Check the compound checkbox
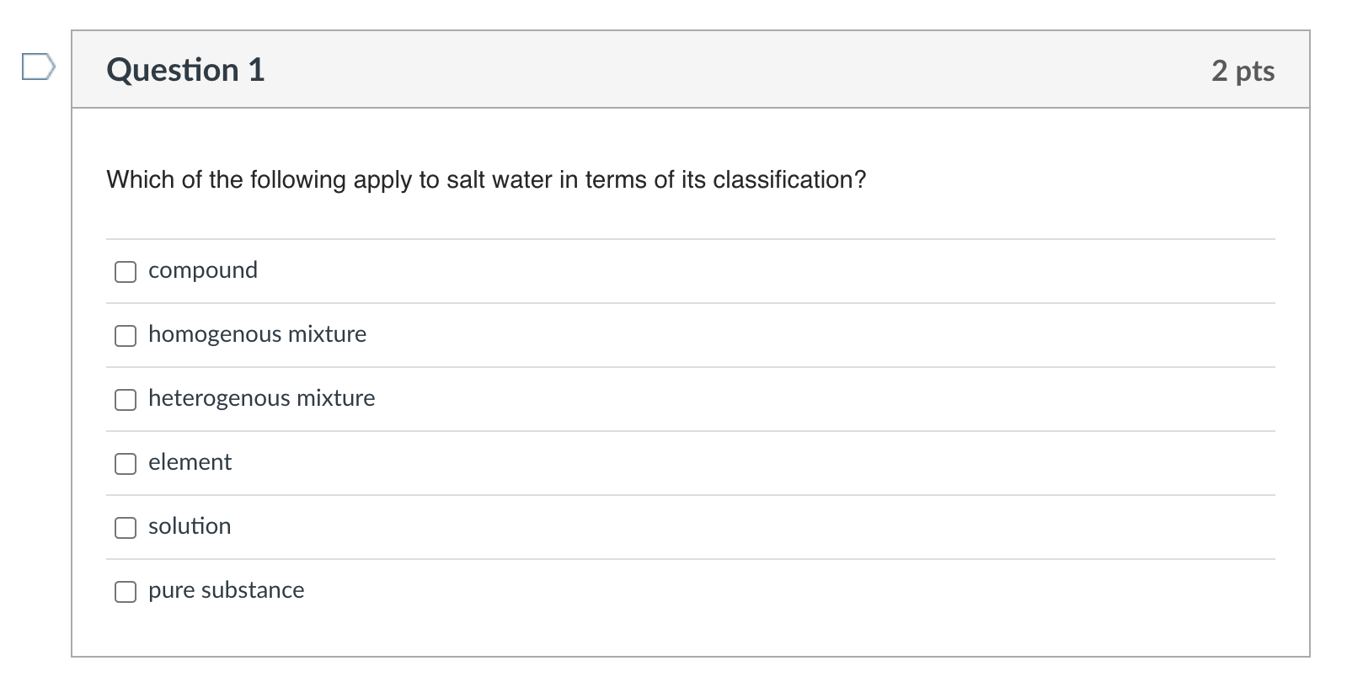This screenshot has height=682, width=1363. pos(125,272)
